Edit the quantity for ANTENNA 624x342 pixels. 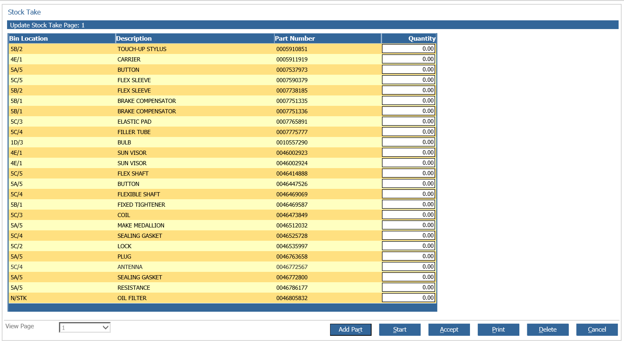[409, 266]
